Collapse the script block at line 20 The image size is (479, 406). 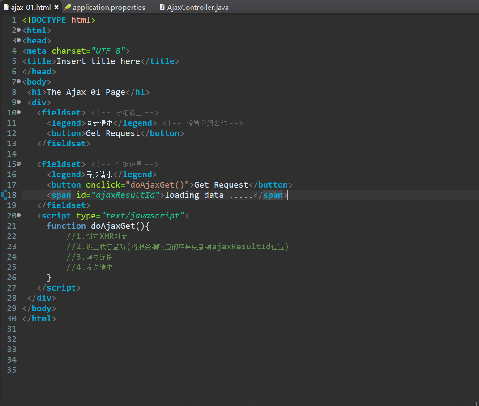pos(19,215)
